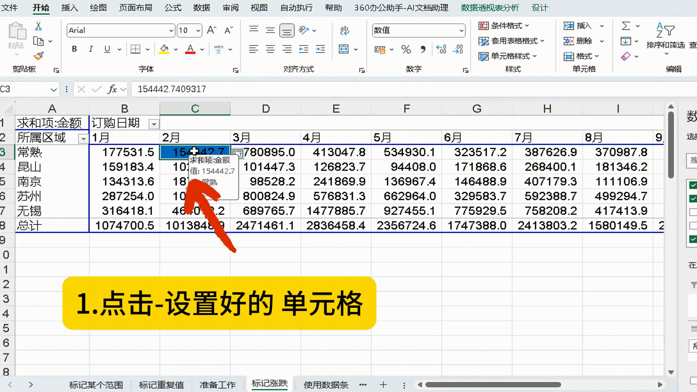The width and height of the screenshot is (697, 392).
Task: Open the 插入 ribbon tab
Action: click(x=69, y=8)
